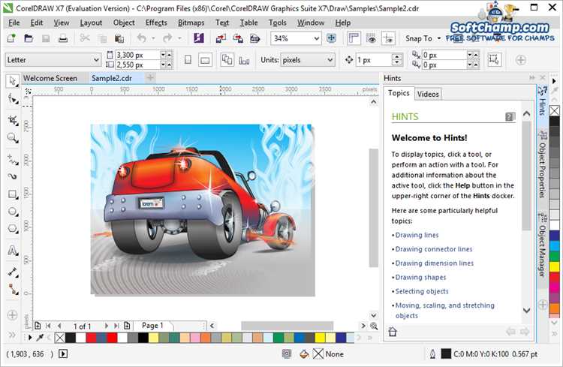
Task: Open color palette flyout arrow
Action: (x=30, y=337)
